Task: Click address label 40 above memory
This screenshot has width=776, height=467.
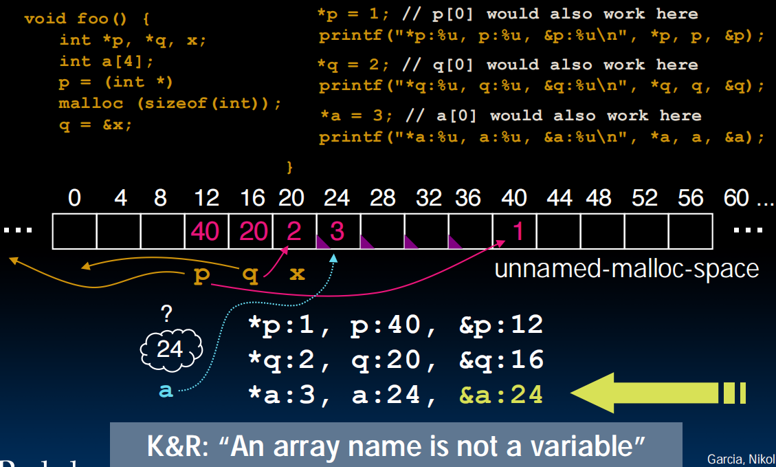Action: click(513, 198)
